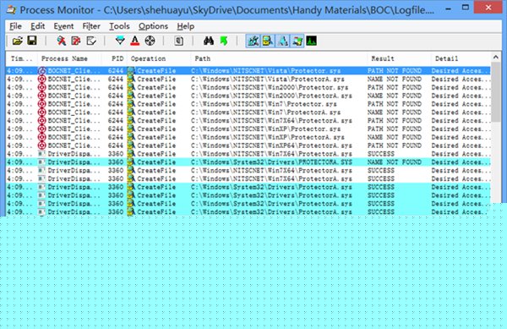Open the Filter funnel icon
The height and width of the screenshot is (329, 507).
click(120, 41)
